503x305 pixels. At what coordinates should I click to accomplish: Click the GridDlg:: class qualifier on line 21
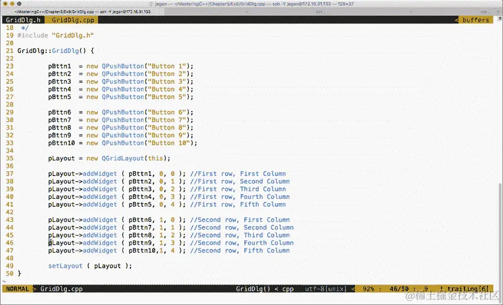tap(34, 51)
